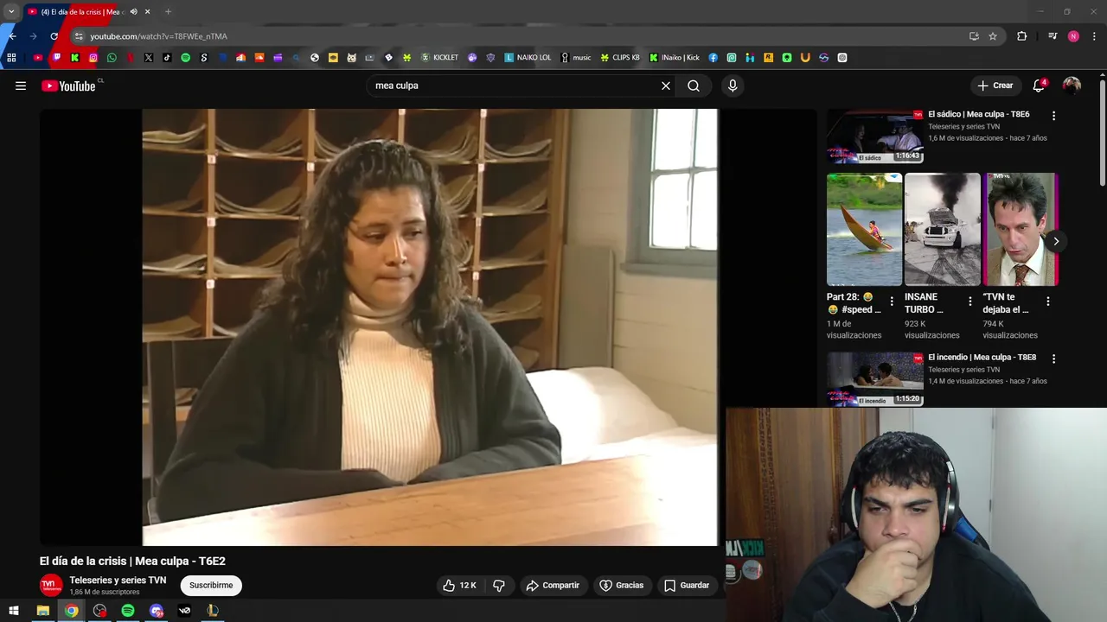
Task: Open options for INSANE TURBO short
Action: coord(969,301)
